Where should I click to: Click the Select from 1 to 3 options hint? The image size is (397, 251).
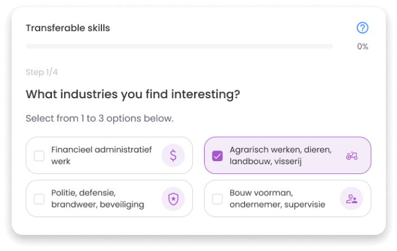click(x=100, y=118)
